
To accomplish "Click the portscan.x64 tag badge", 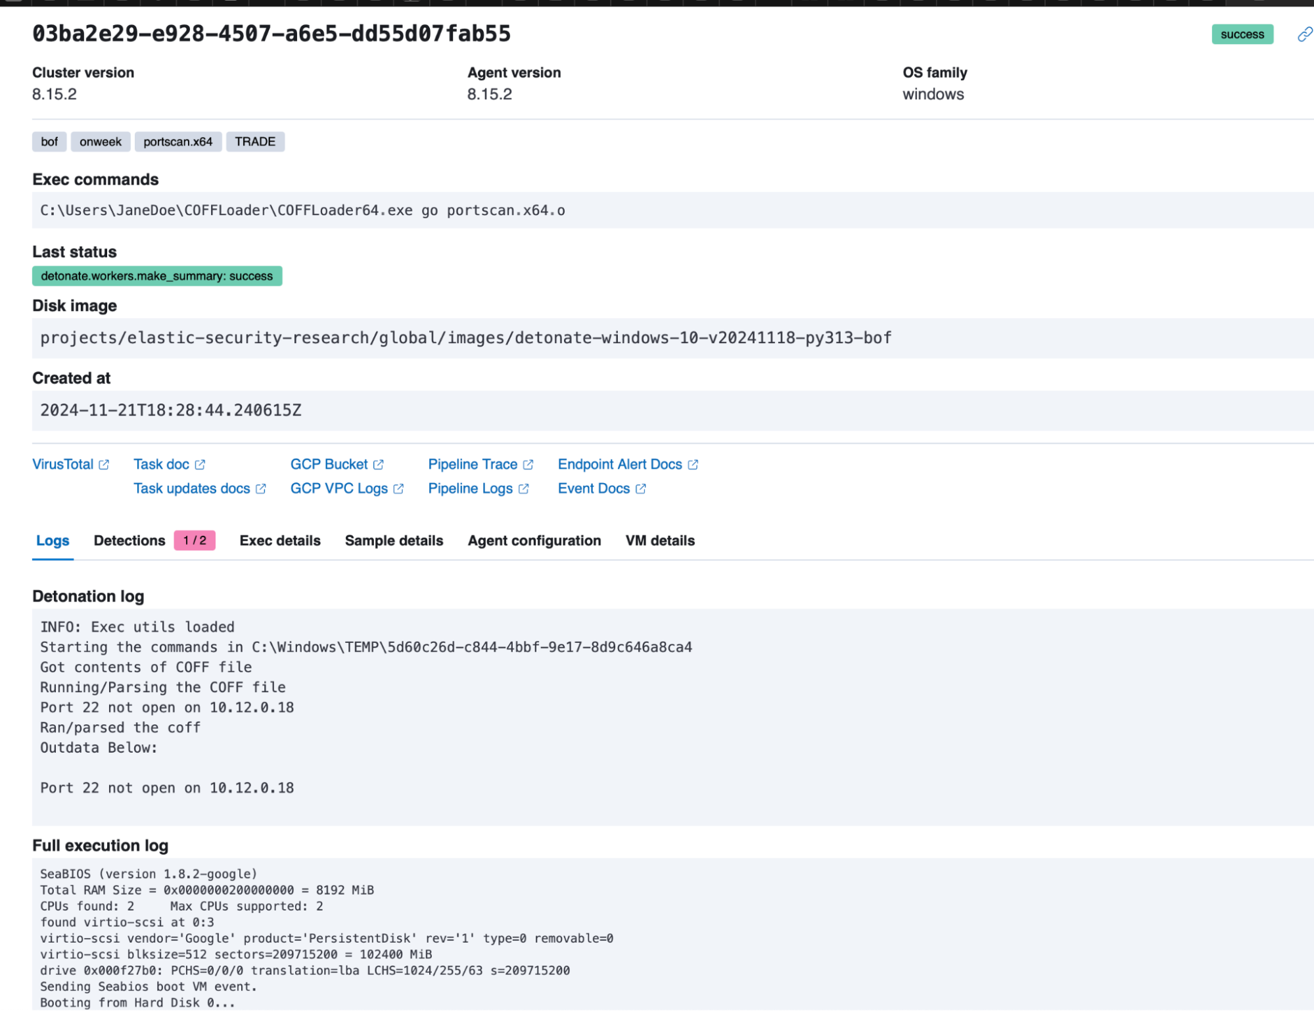I will [177, 142].
